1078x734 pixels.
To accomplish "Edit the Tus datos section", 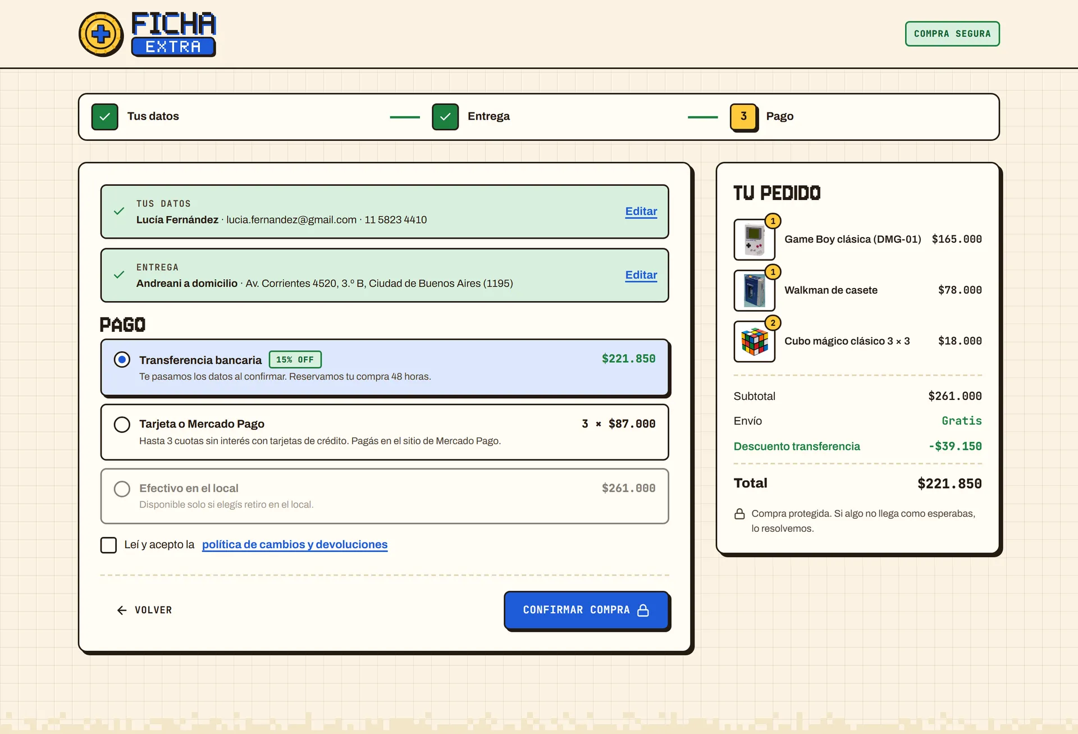I will click(641, 211).
